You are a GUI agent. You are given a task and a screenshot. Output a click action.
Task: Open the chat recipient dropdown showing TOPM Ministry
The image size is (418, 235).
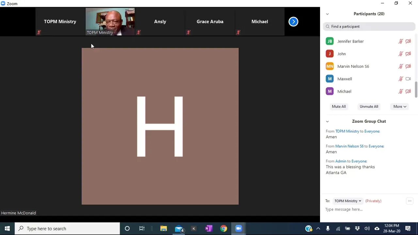point(348,201)
